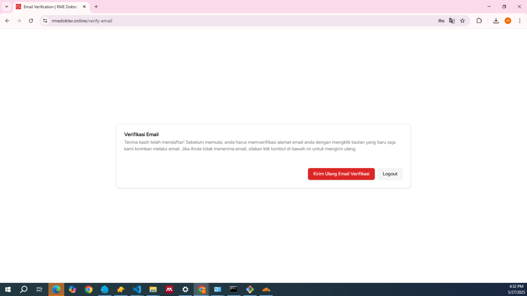
Task: Open the taskbar clock and date
Action: [x=516, y=289]
